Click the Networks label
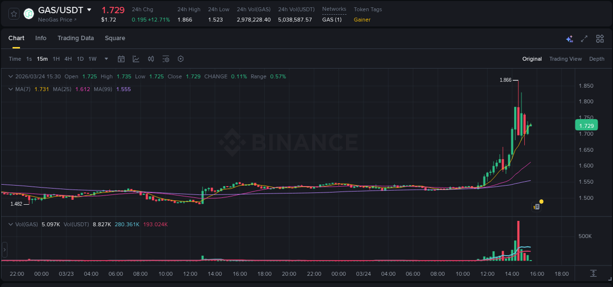Image resolution: width=613 pixels, height=287 pixels. [x=334, y=9]
